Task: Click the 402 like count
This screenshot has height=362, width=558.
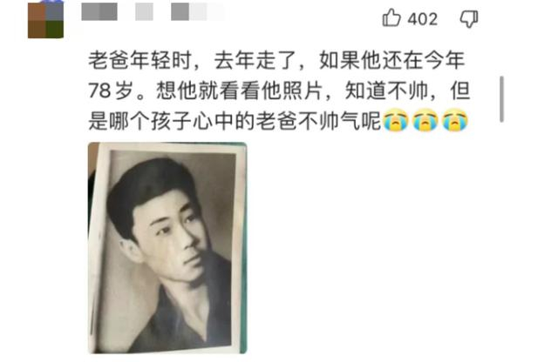Action: (422, 19)
